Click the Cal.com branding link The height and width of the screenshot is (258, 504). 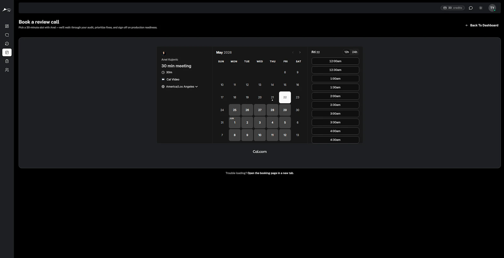coord(260,152)
